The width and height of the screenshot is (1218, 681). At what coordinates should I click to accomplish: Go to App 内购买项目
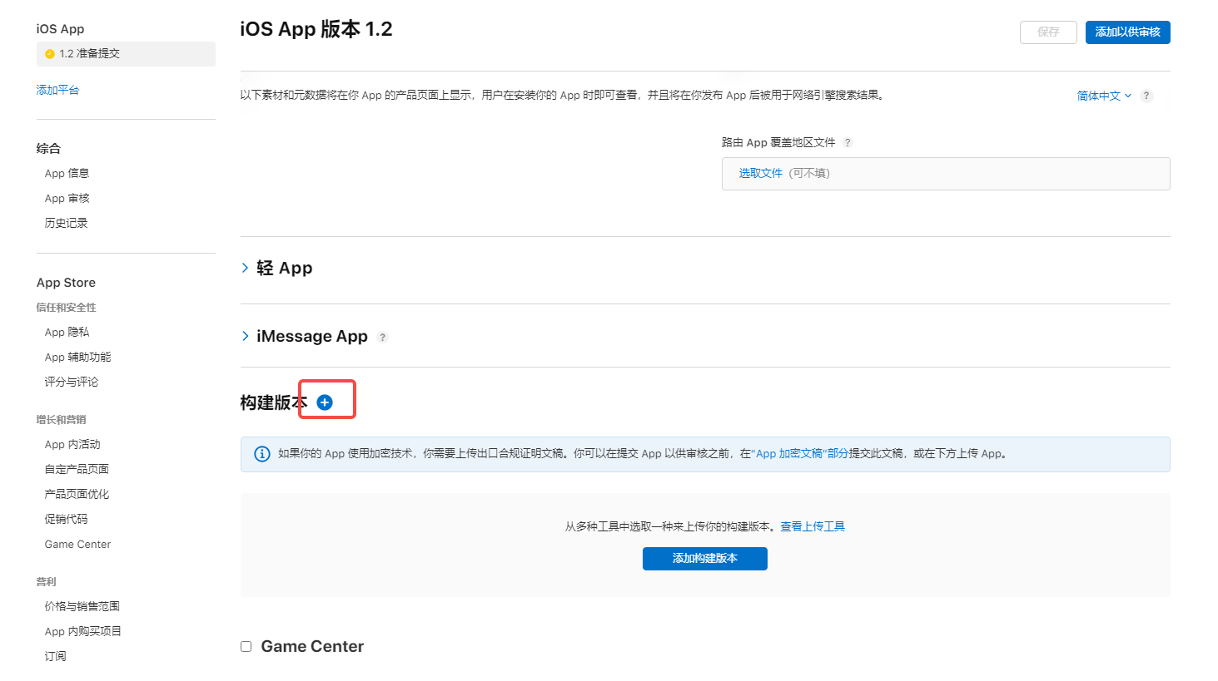pos(82,631)
